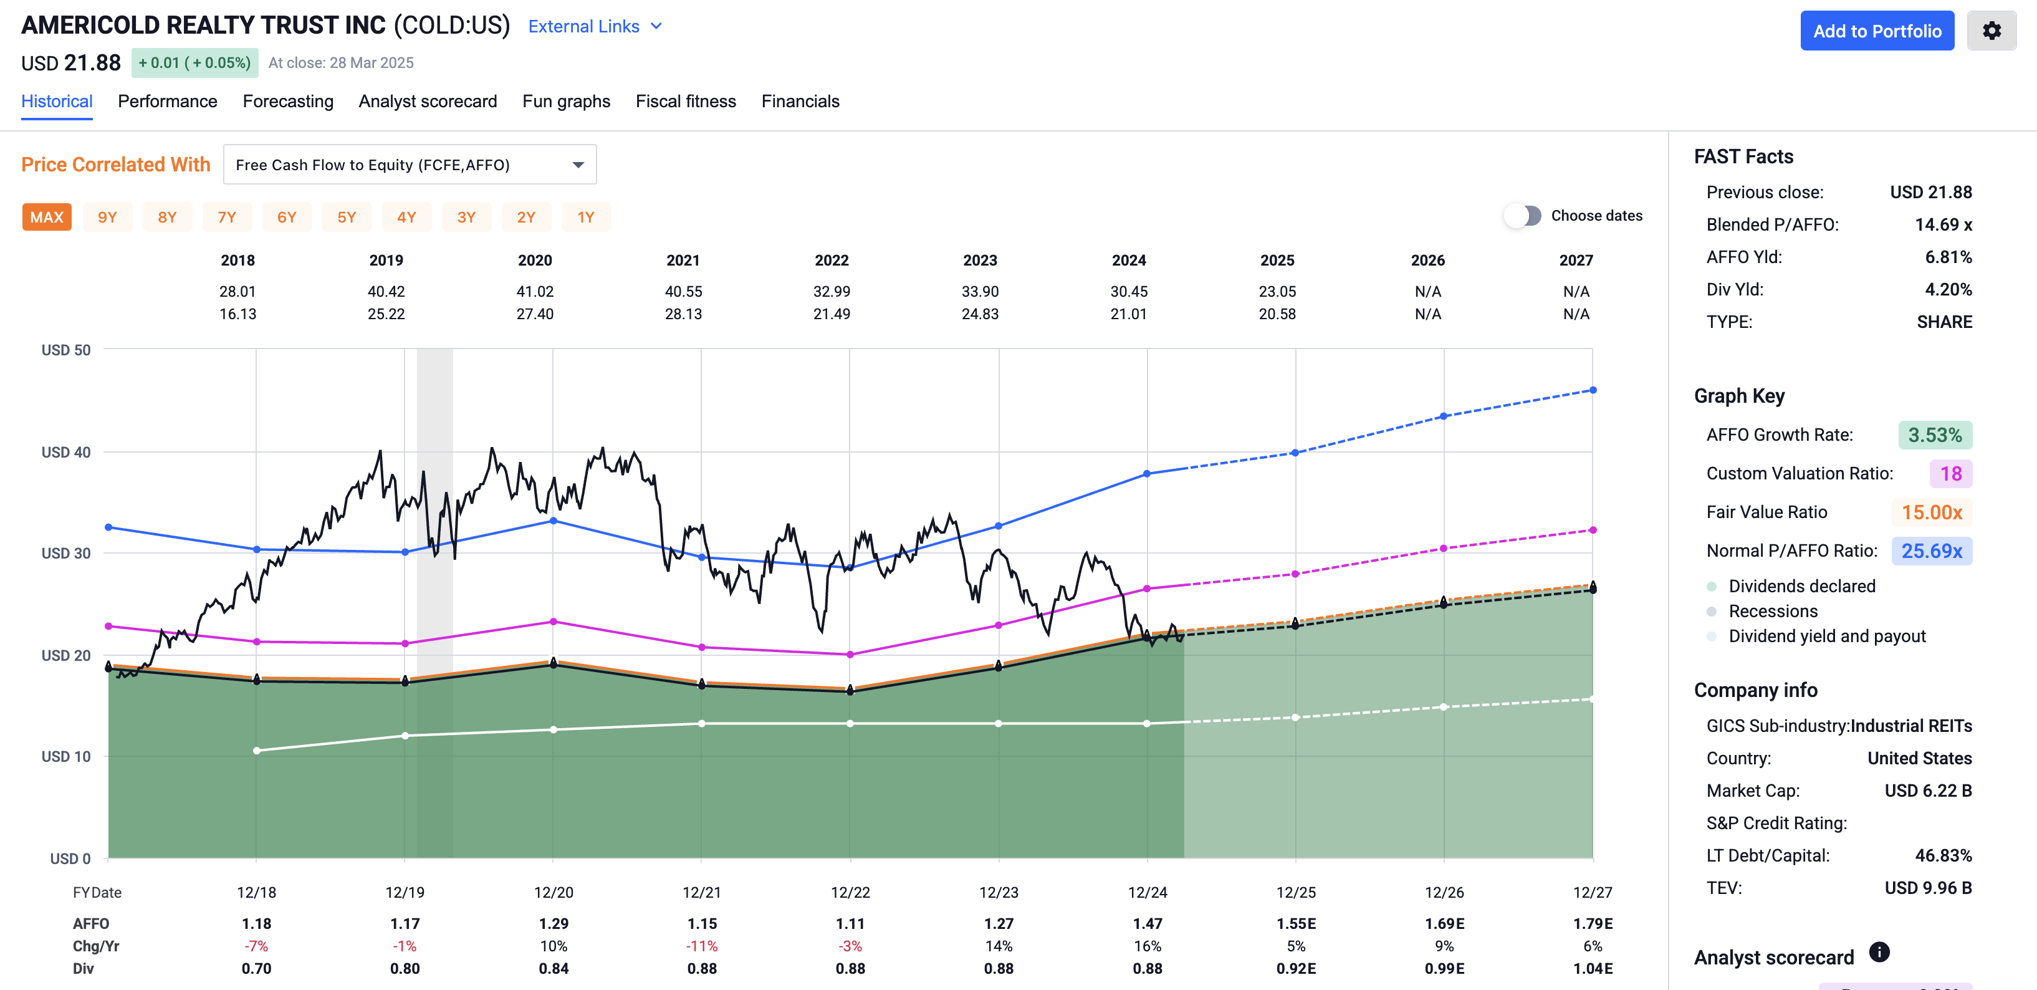Open the Fiscal fitness tab
Image resolution: width=2037 pixels, height=990 pixels.
[x=685, y=101]
